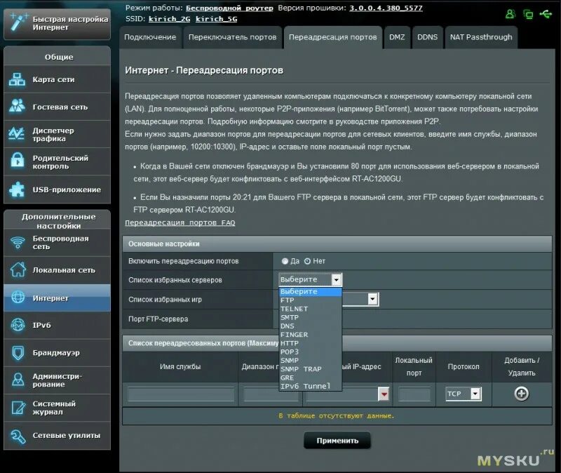Focus the local port input field
Image resolution: width=561 pixels, height=473 pixels.
[x=414, y=394]
